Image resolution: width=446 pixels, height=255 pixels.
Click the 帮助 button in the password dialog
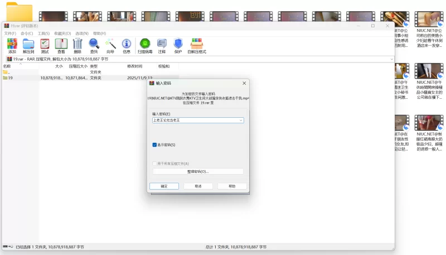[x=232, y=186]
